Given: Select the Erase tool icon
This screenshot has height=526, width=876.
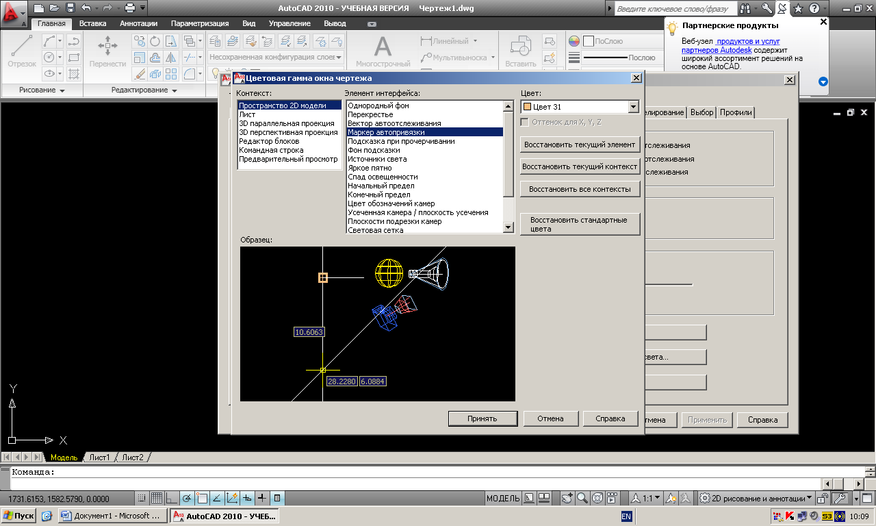Looking at the screenshot, I should 140,73.
